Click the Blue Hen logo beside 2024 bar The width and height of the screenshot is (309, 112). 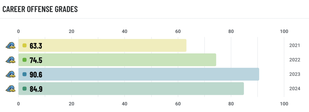(11, 89)
